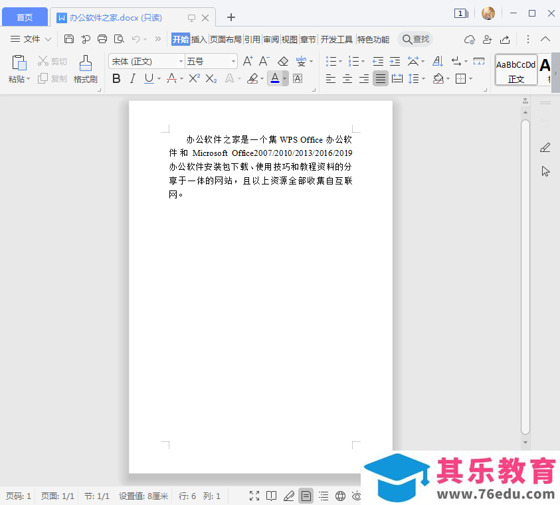This screenshot has width=560, height=505.
Task: Expand the numbered list dropdown arrow
Action: pos(363,62)
